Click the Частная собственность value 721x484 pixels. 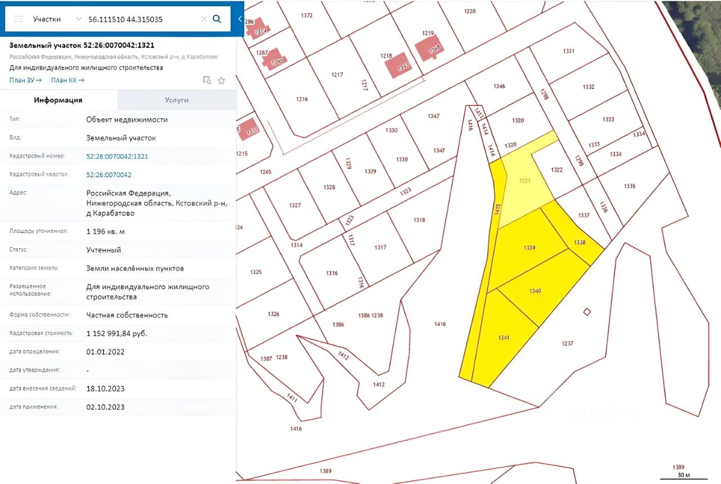click(127, 315)
